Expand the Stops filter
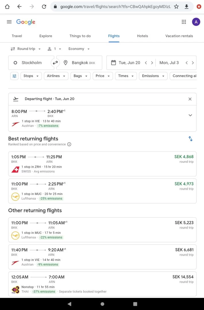Image resolution: width=204 pixels, height=310 pixels. tap(31, 76)
